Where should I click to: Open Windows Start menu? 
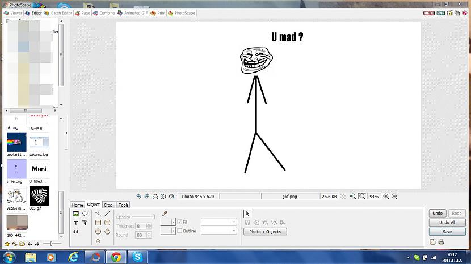coord(9,257)
